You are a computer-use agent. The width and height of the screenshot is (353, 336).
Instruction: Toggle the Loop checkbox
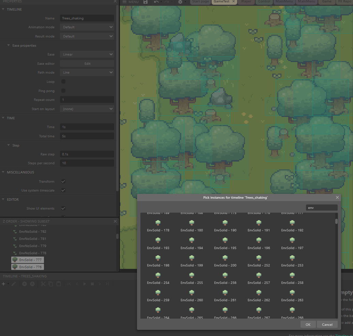click(x=63, y=81)
